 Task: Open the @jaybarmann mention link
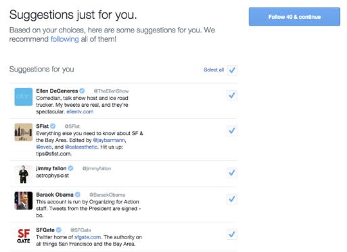coord(109,140)
